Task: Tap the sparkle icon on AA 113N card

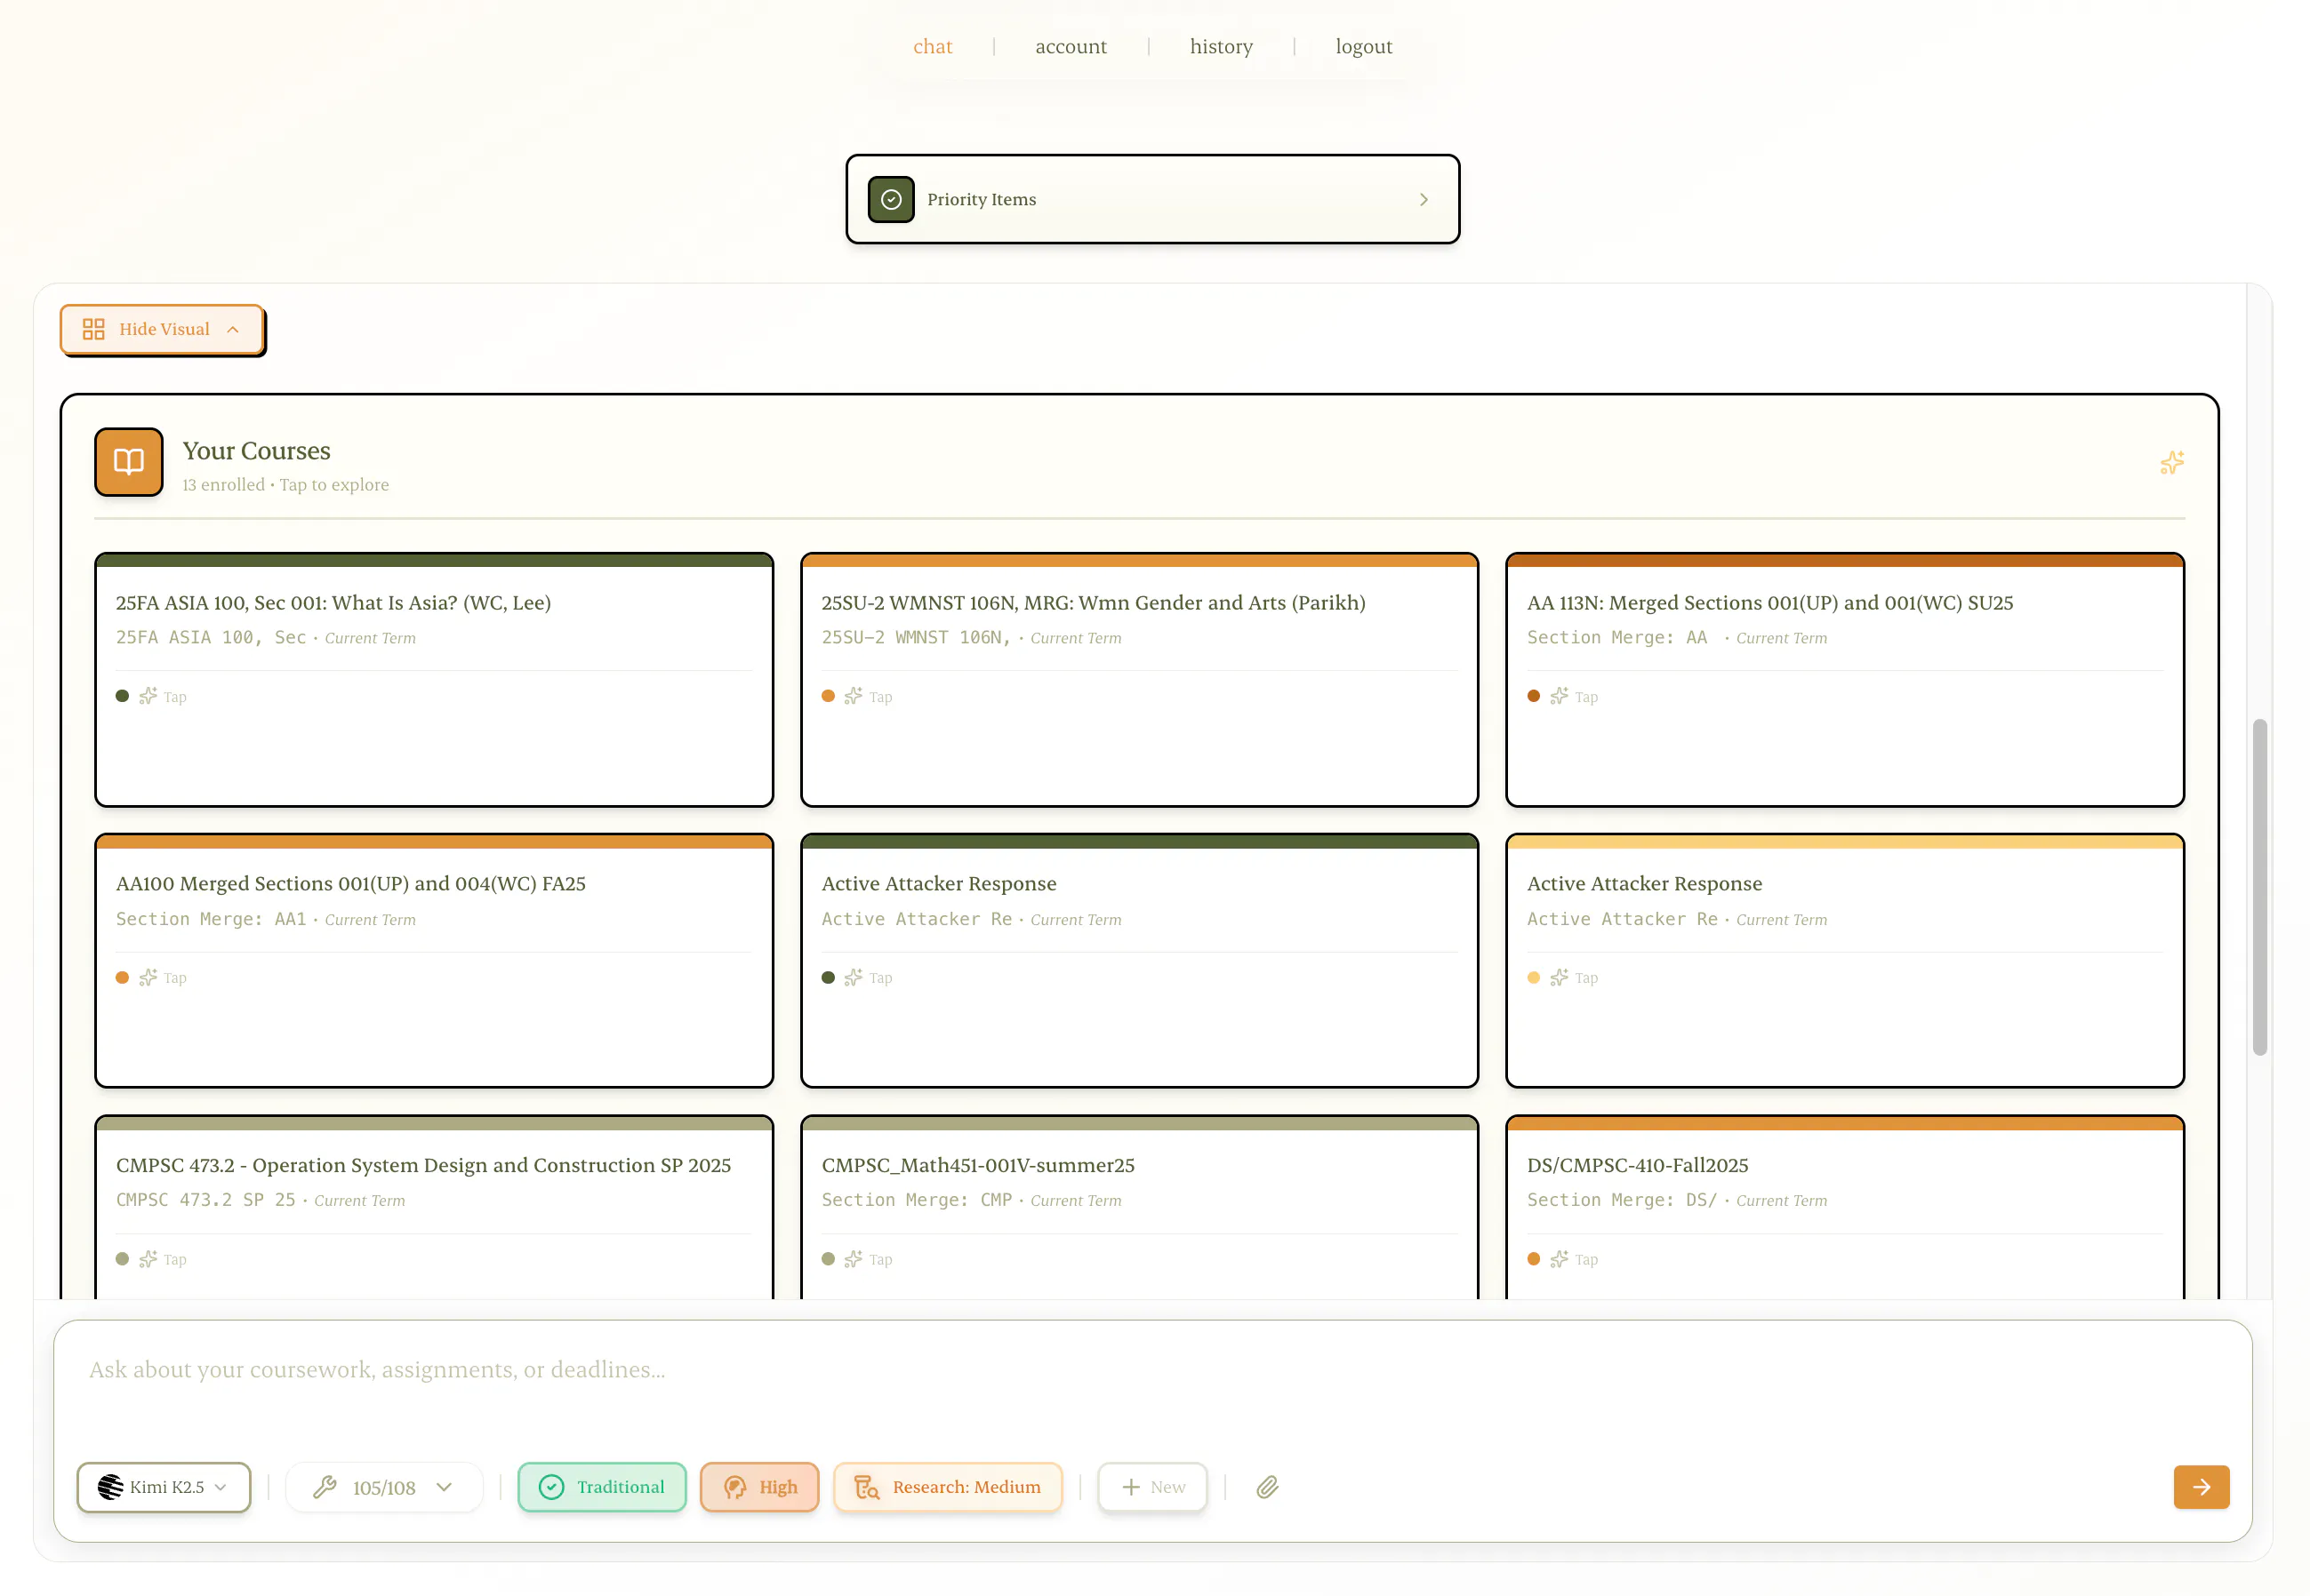Action: click(1559, 696)
